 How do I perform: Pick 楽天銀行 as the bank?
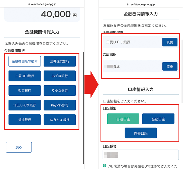coord(24,90)
